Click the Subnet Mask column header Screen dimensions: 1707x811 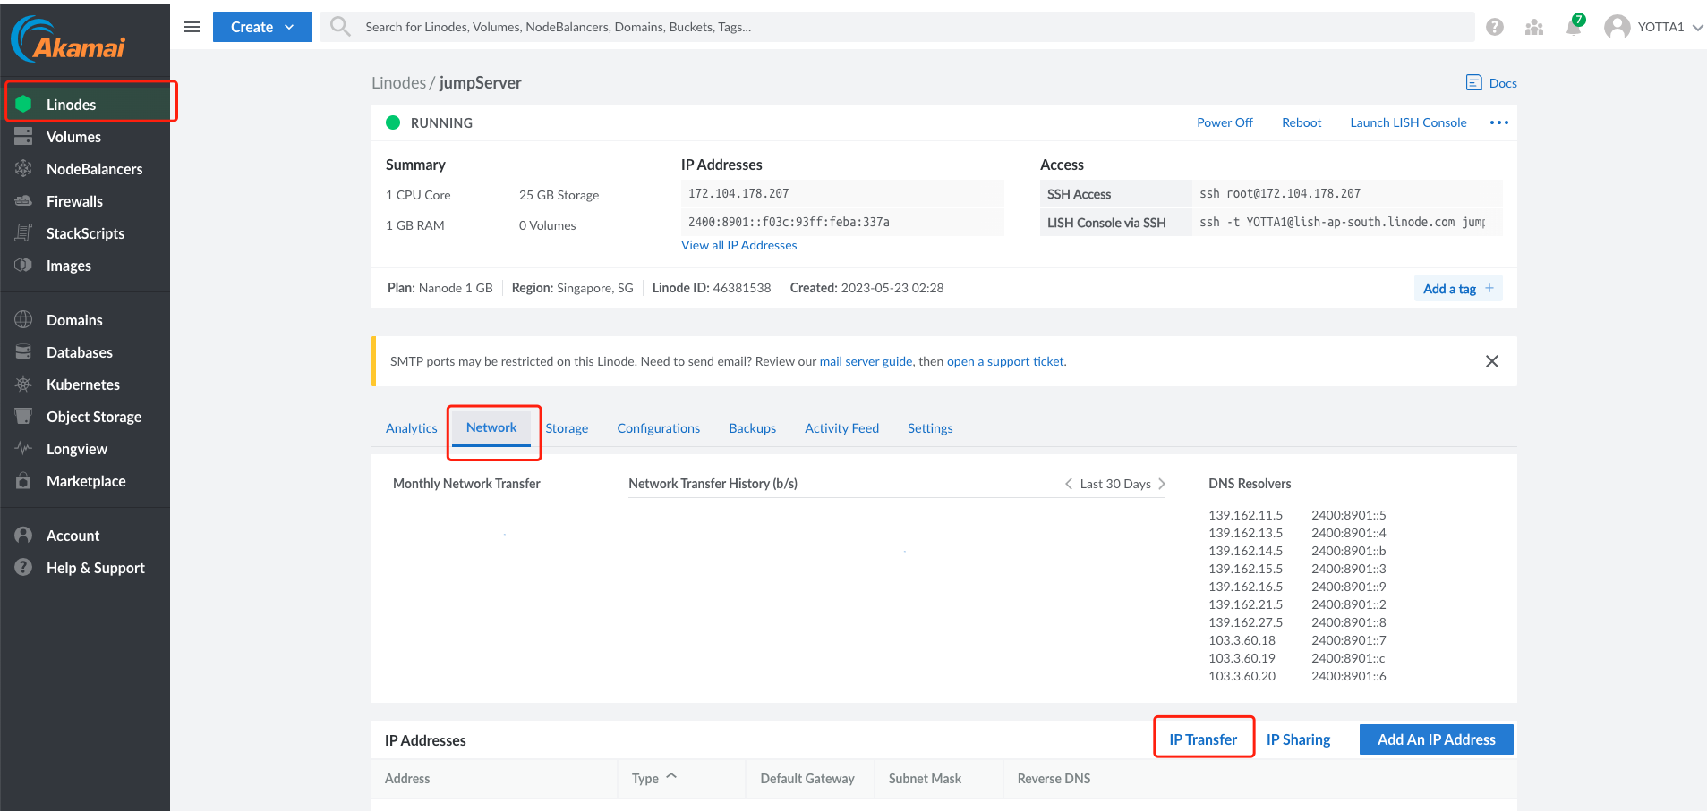(925, 779)
